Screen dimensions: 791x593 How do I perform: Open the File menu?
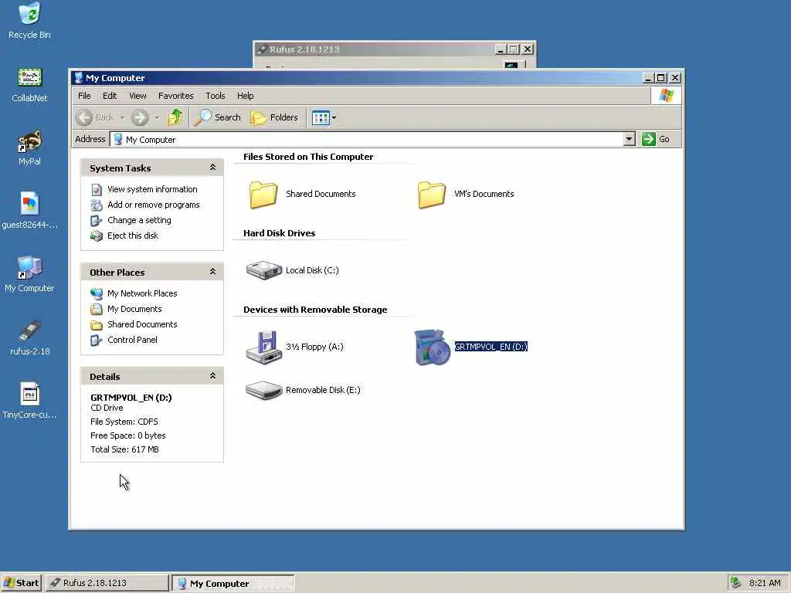84,96
